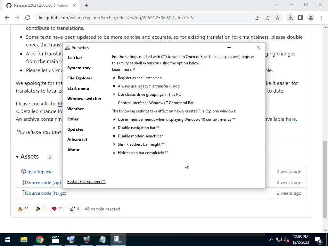The height and width of the screenshot is (246, 328).
Task: Download Source code (tar.gz)
Action: (x=46, y=193)
